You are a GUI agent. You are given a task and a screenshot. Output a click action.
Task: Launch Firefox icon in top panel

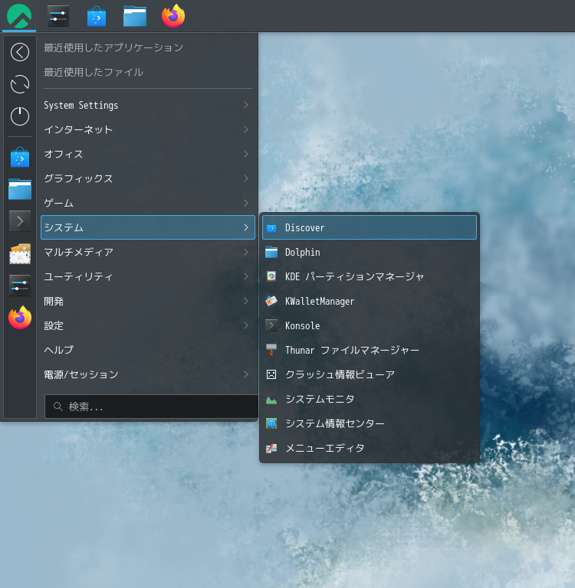[x=173, y=16]
